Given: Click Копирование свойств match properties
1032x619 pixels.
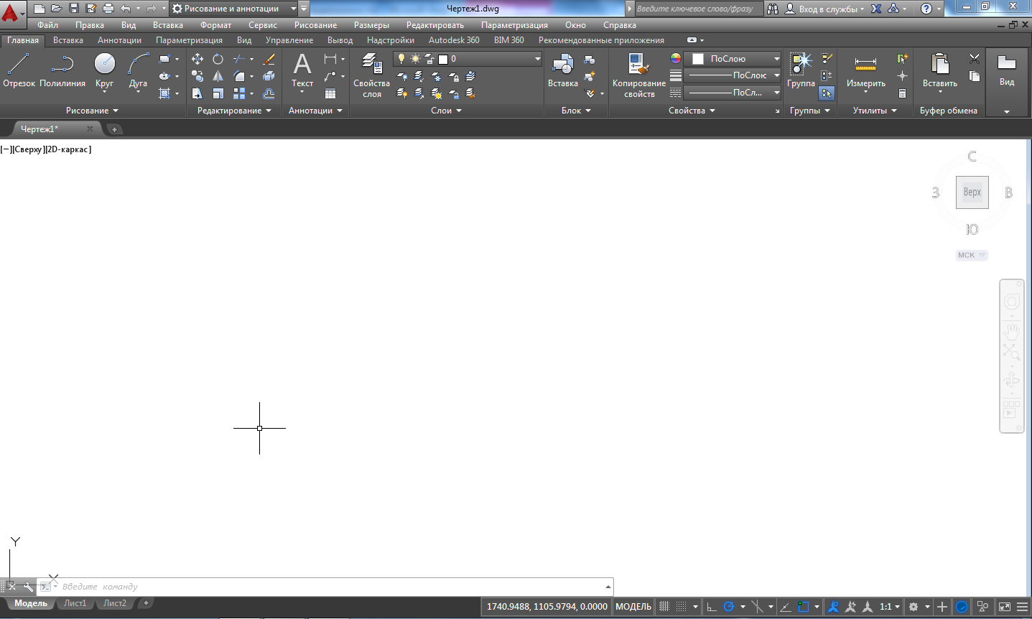Looking at the screenshot, I should click(639, 75).
